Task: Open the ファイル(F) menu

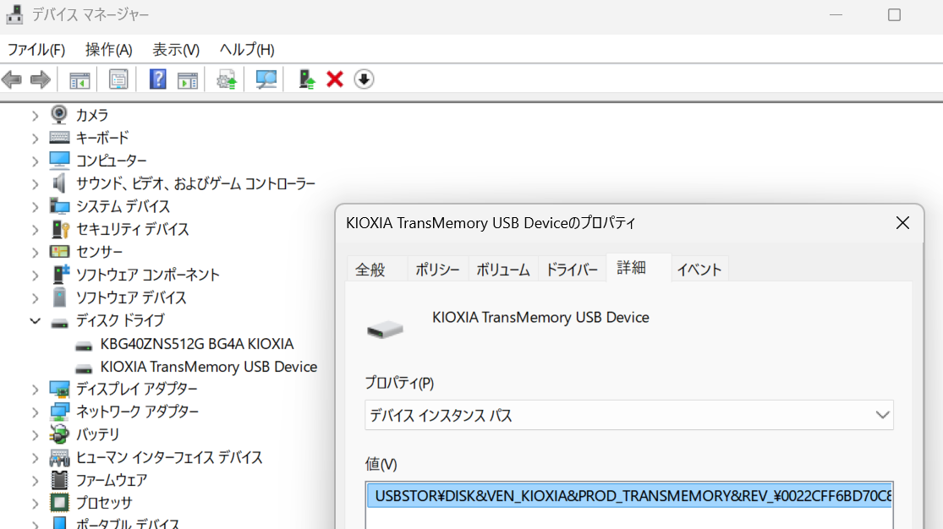Action: (36, 49)
